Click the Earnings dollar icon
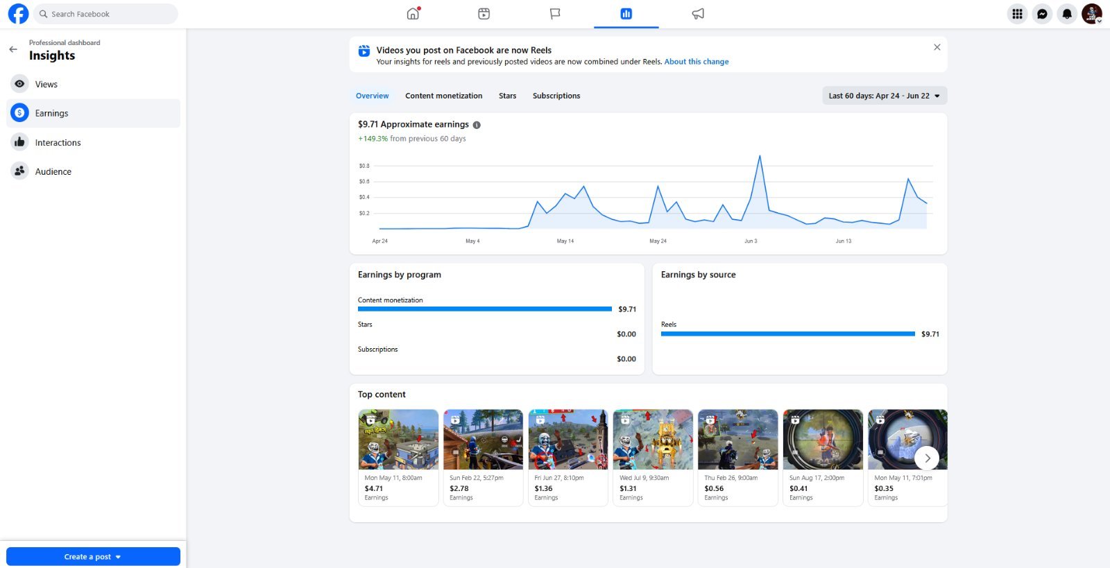The height and width of the screenshot is (568, 1110). [x=19, y=113]
